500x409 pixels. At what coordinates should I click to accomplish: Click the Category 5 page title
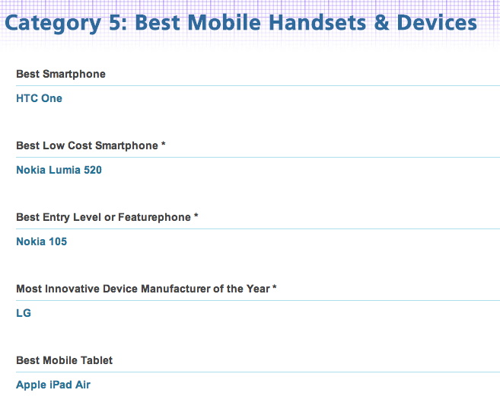[x=241, y=24]
